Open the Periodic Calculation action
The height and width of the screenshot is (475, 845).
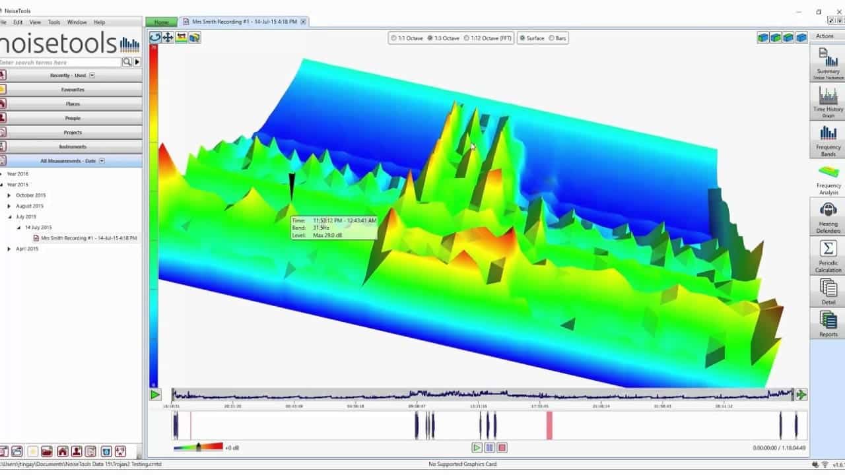tap(828, 256)
